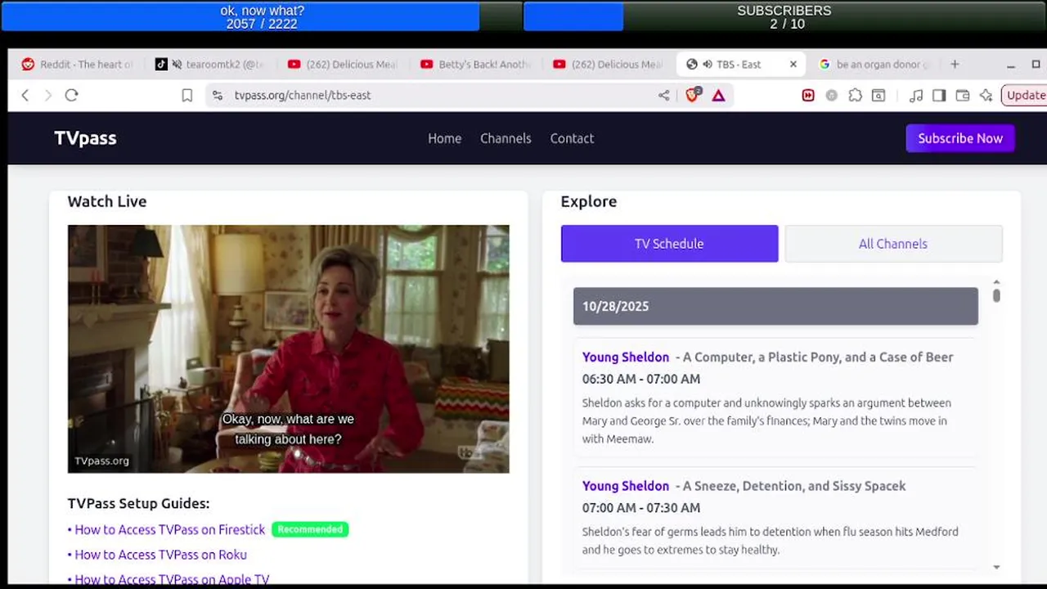Click the Watch Live heading

point(107,201)
